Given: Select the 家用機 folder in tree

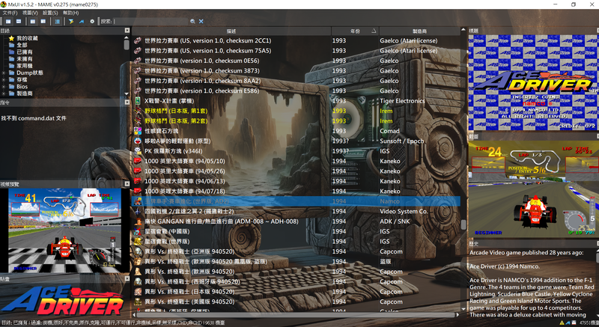Looking at the screenshot, I should pos(21,66).
